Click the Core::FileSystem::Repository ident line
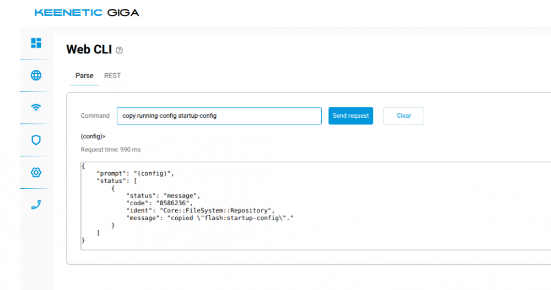 200,210
